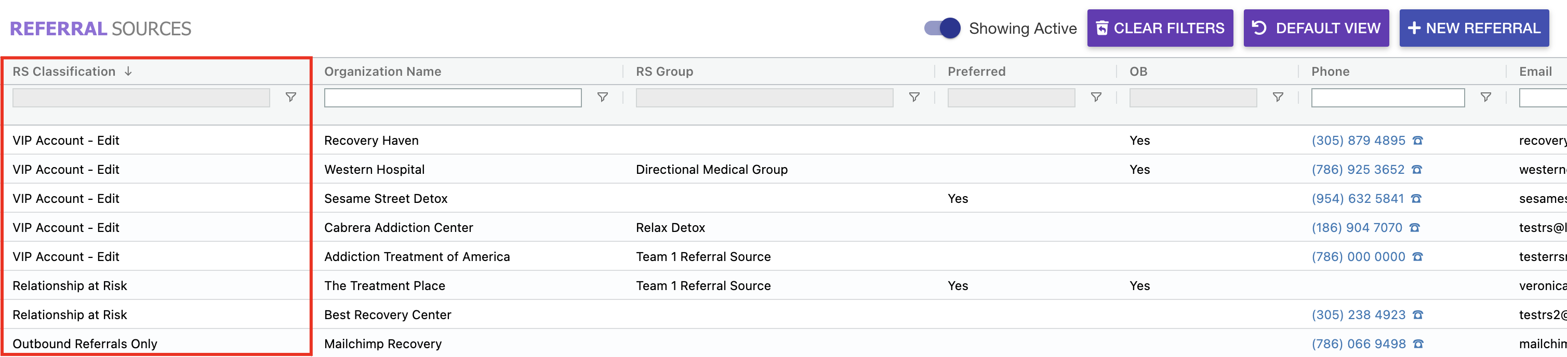Click the OB column filter funnel icon
1567x357 pixels.
[1278, 97]
